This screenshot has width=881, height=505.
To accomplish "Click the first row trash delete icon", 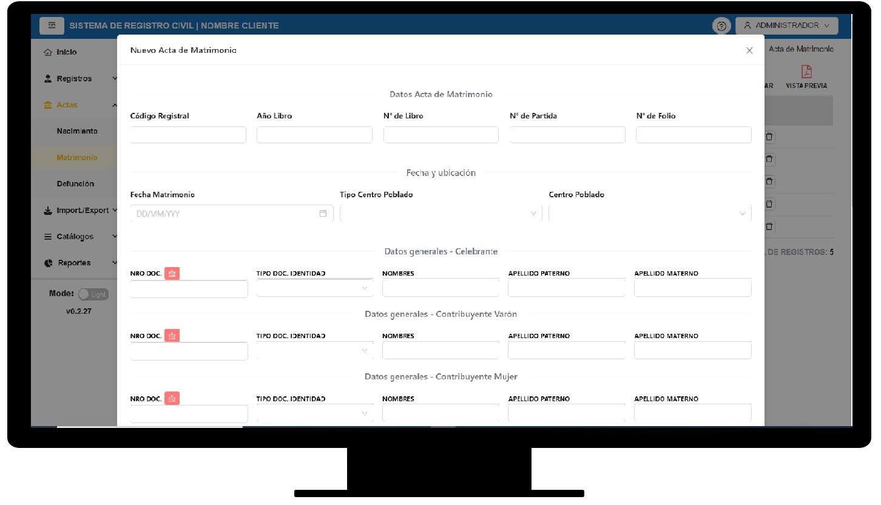I will (x=769, y=137).
